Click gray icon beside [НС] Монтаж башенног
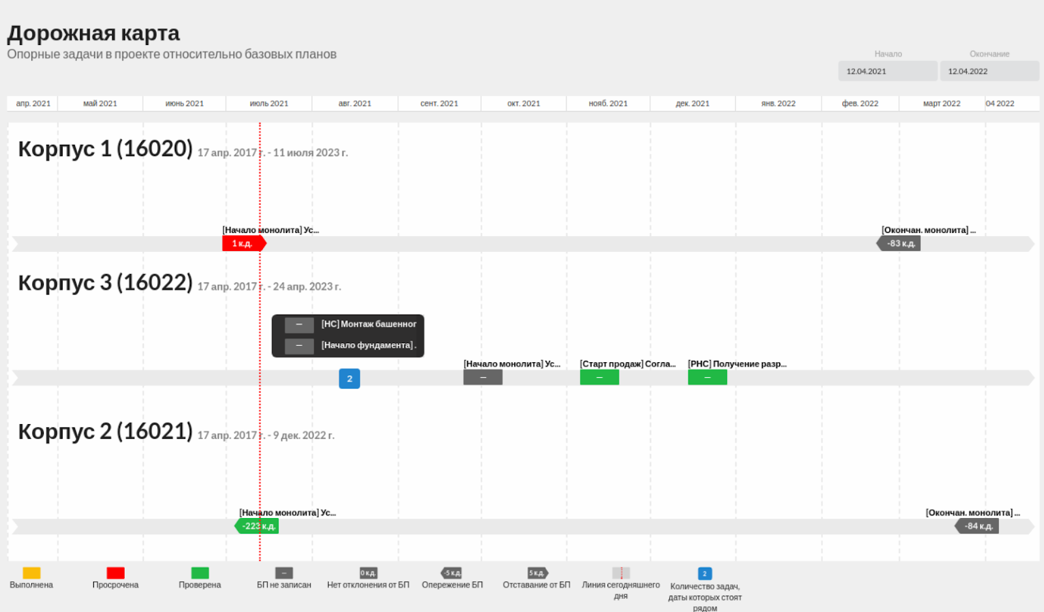1044x612 pixels. (x=299, y=325)
